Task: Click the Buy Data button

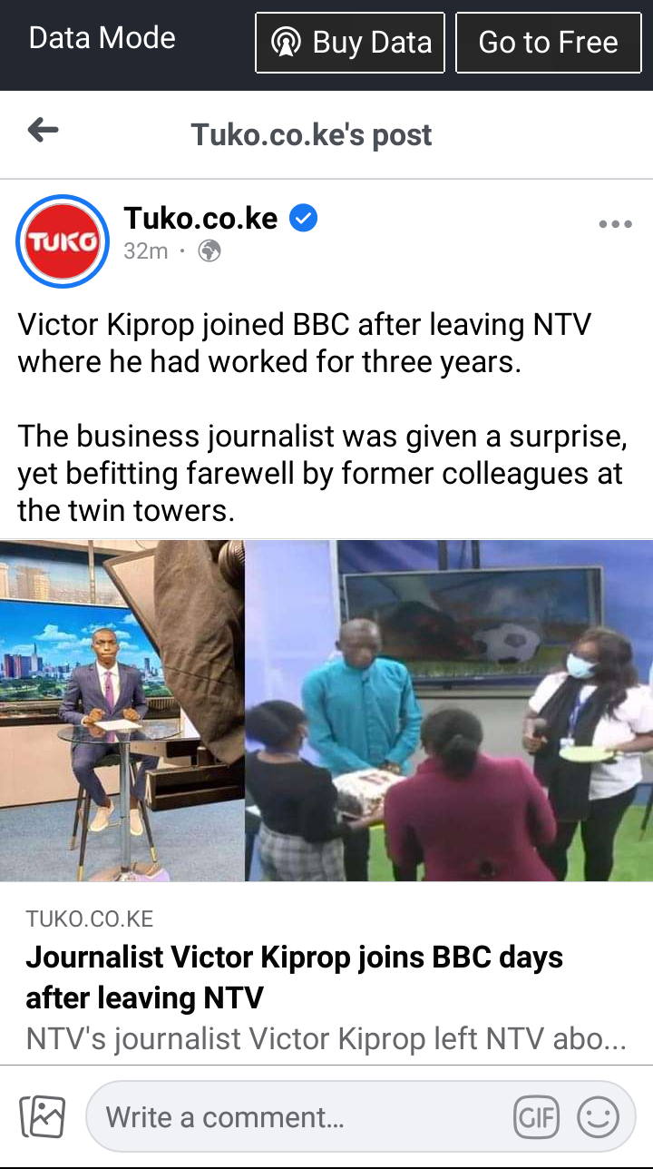Action: point(350,43)
